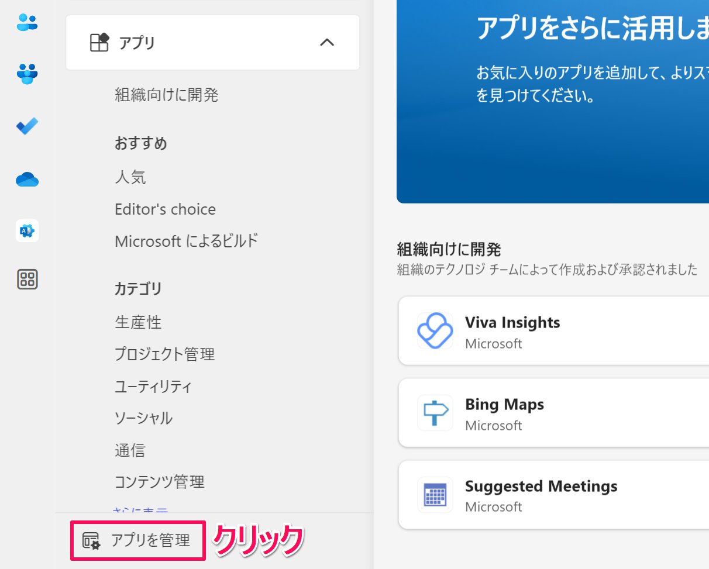Select 組織向けに開発 in the sidebar
The image size is (709, 569).
167,95
